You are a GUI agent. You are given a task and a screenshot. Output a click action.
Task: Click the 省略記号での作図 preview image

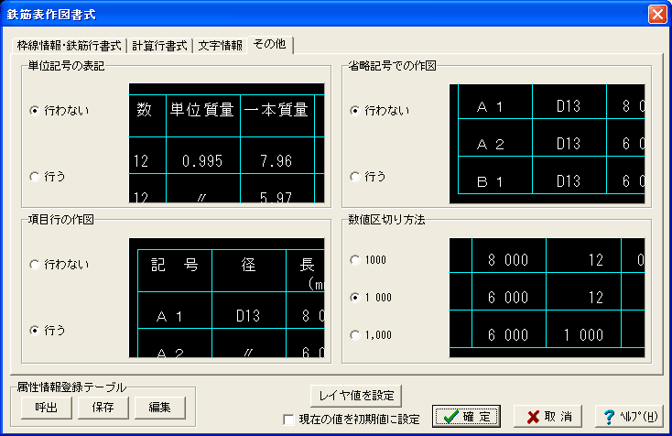point(547,144)
